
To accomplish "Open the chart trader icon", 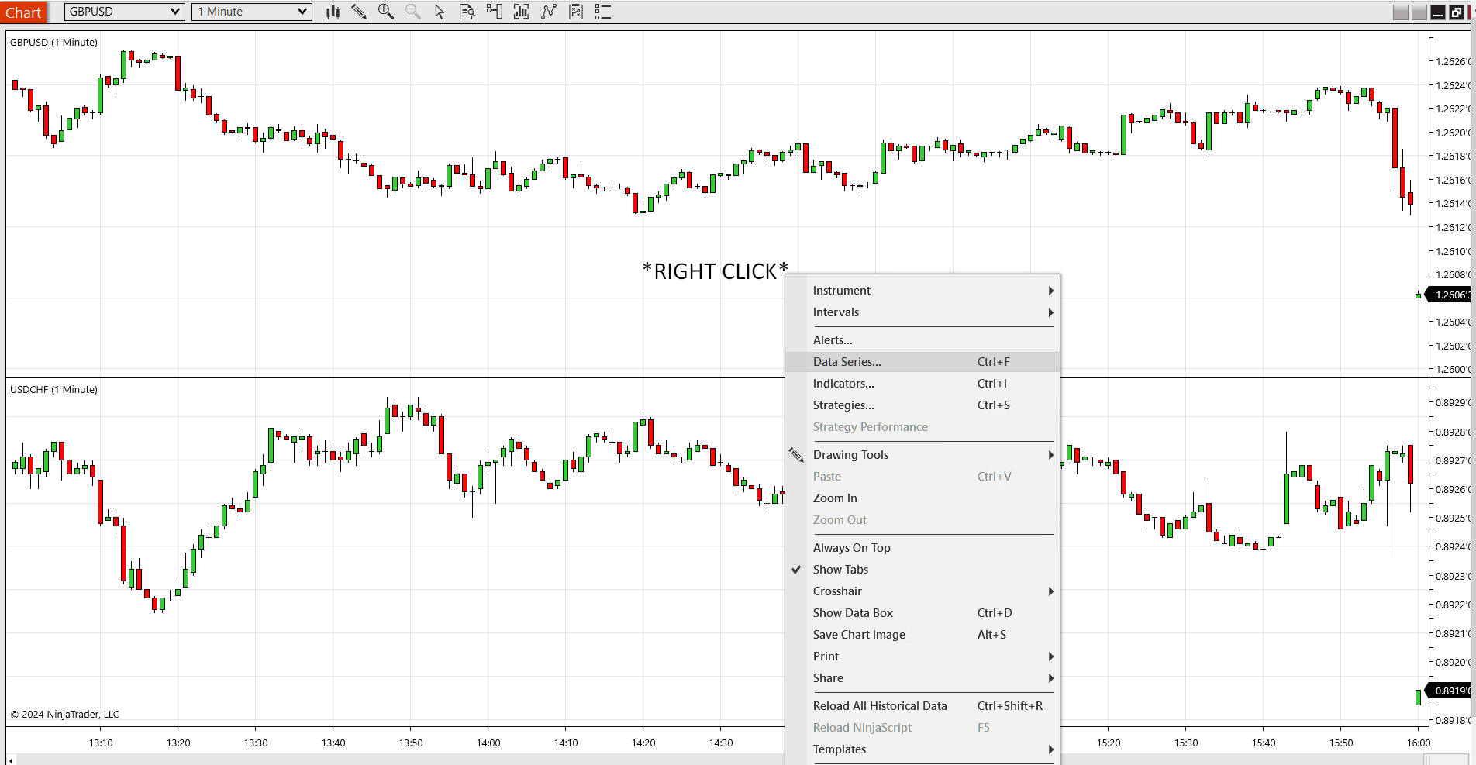I will coord(494,12).
